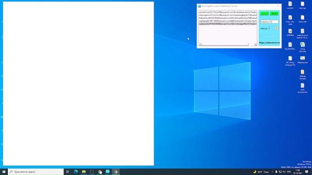312x175 pixels.
Task: Click the green right button in Auto Register
Action: 274,14
